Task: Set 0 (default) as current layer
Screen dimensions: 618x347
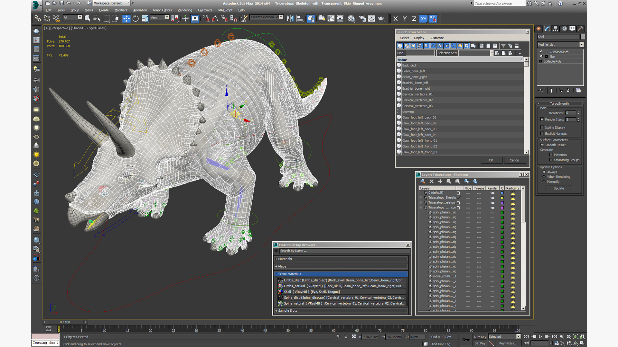Action: pos(458,193)
